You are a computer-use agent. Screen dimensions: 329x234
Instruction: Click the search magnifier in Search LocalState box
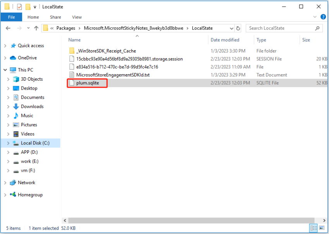(317, 28)
